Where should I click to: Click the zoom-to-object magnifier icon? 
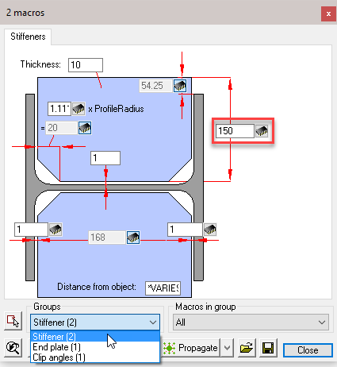(13, 348)
